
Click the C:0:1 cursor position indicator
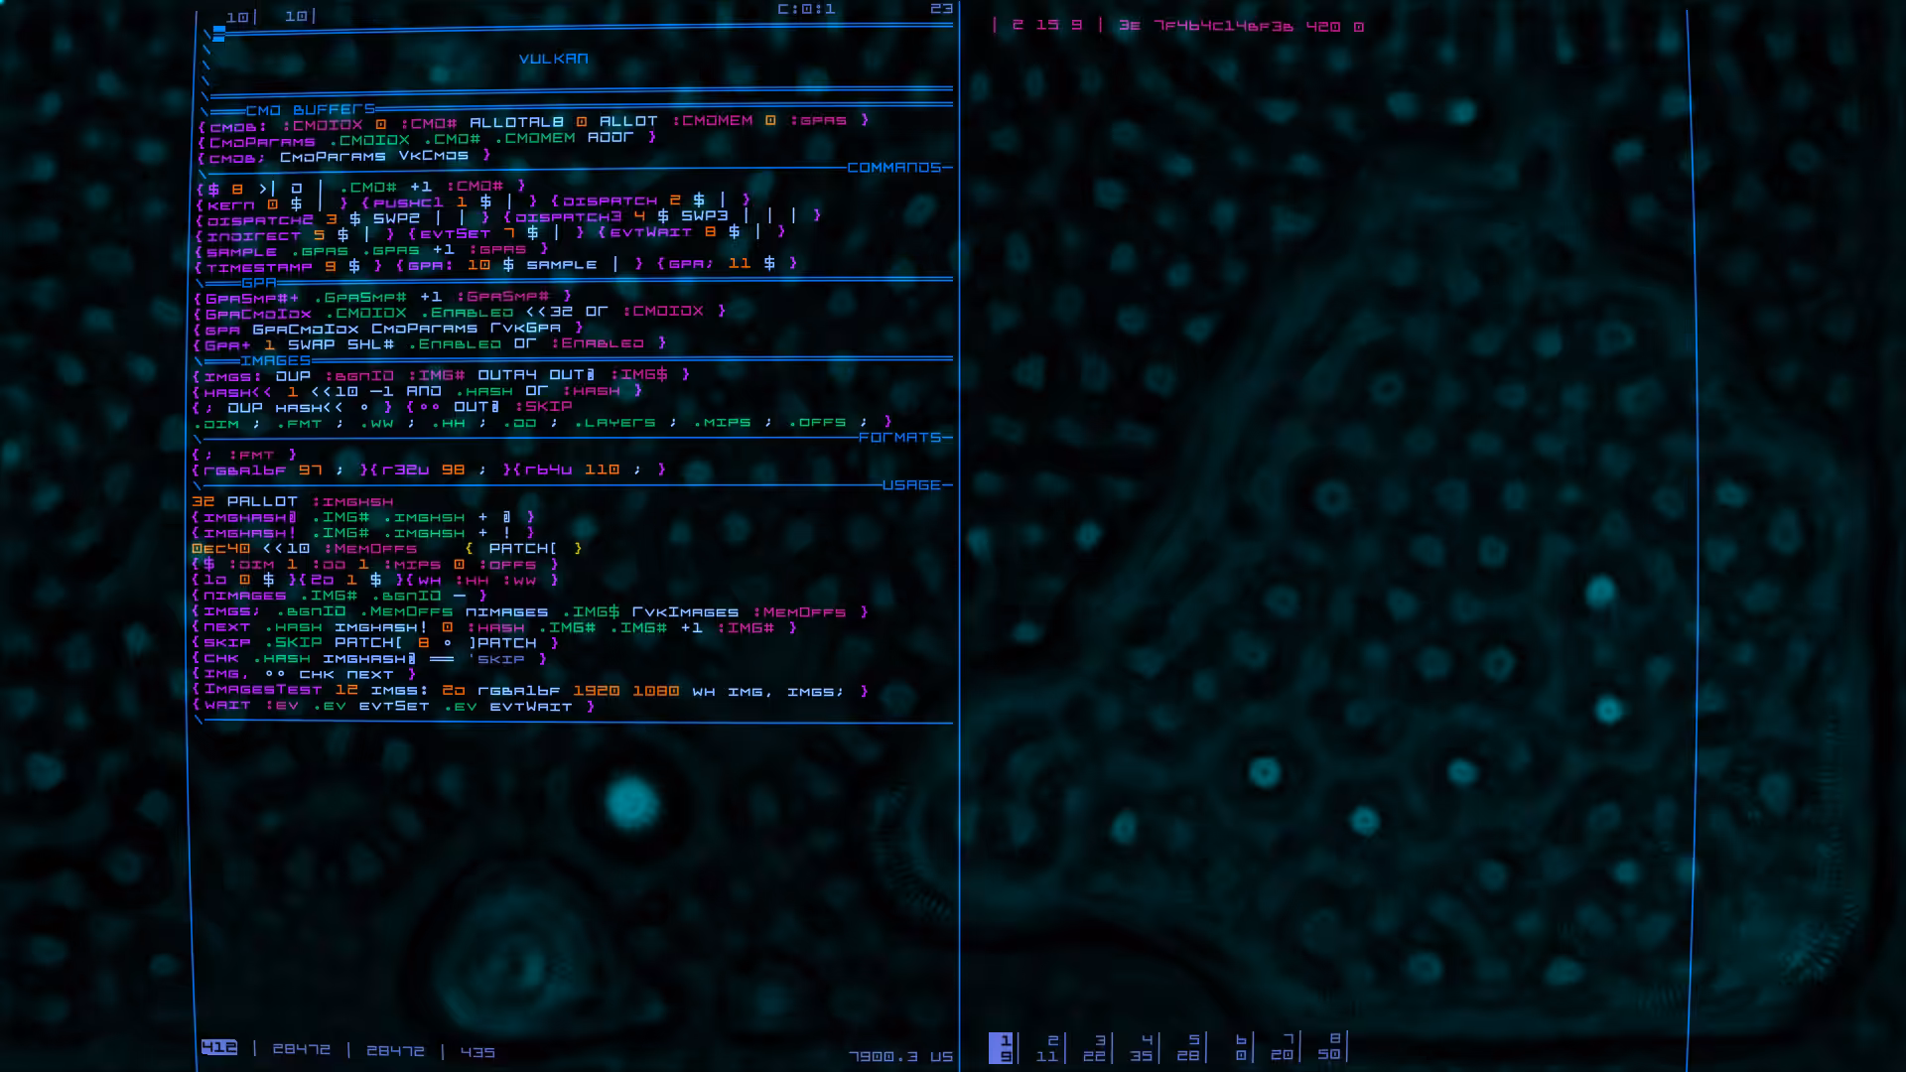806,9
